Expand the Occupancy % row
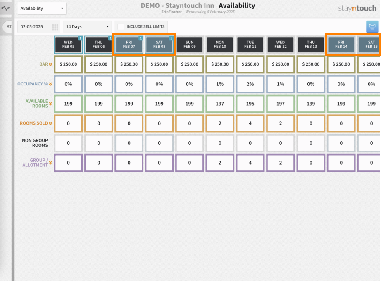 [50, 84]
